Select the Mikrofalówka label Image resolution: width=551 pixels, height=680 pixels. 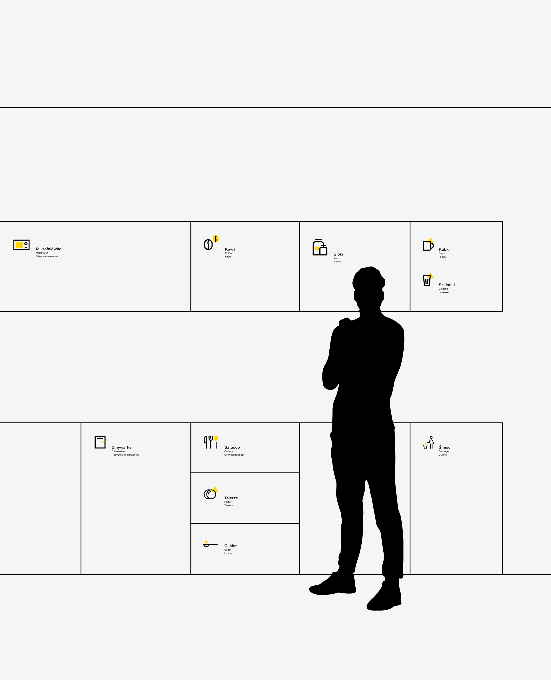click(x=49, y=249)
